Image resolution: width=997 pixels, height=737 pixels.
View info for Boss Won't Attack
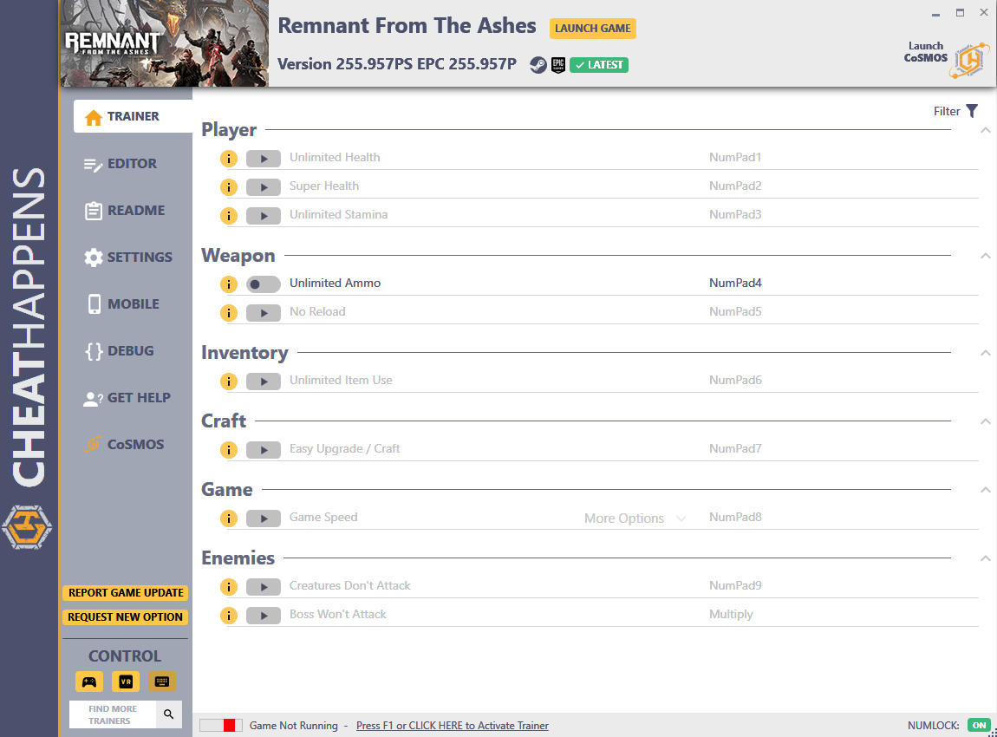coord(229,616)
